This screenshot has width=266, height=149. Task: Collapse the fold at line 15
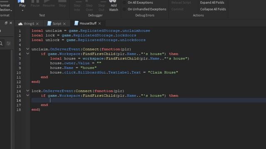[28, 96]
